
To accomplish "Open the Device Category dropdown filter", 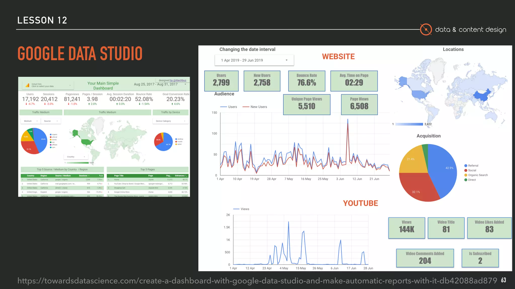I will 170,121.
